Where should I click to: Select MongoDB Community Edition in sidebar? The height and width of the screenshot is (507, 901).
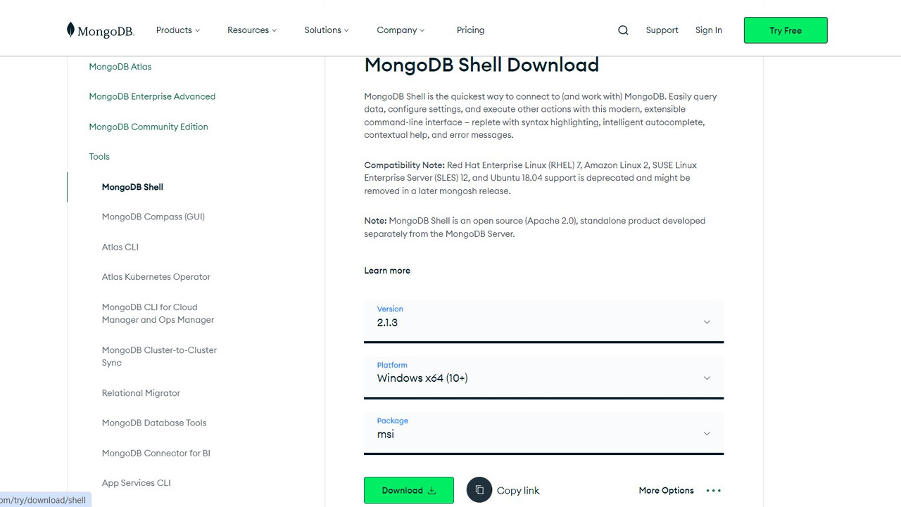pos(149,127)
